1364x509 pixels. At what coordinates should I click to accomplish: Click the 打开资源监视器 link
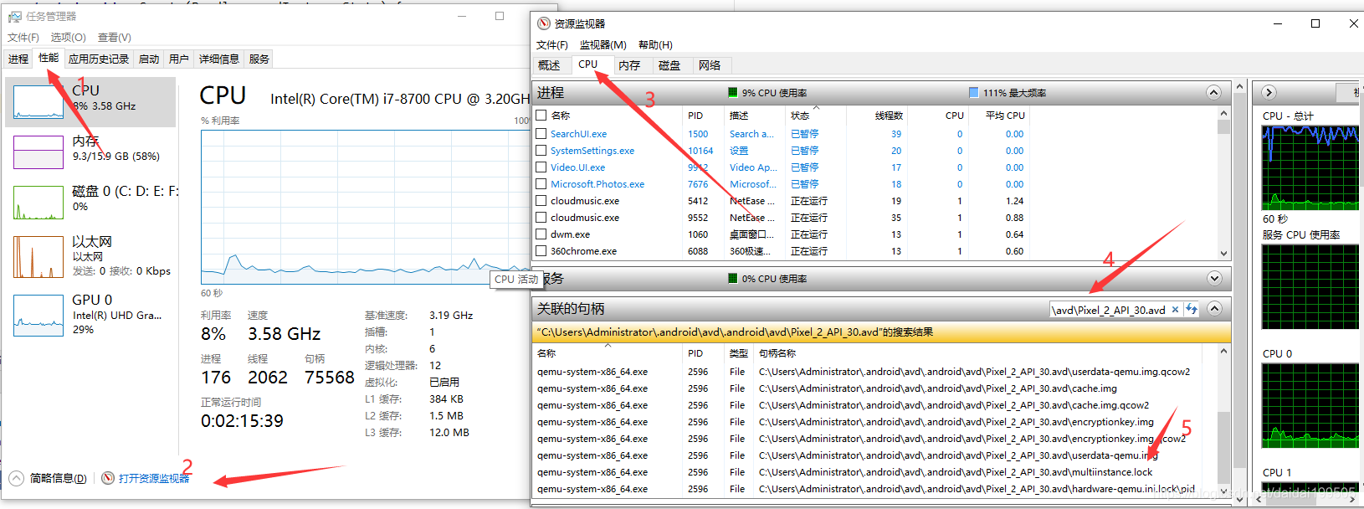(x=154, y=479)
